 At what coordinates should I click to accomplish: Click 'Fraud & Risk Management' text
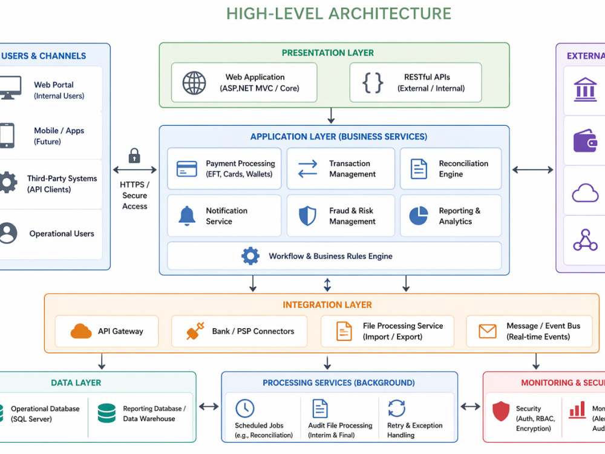pyautogui.click(x=352, y=216)
